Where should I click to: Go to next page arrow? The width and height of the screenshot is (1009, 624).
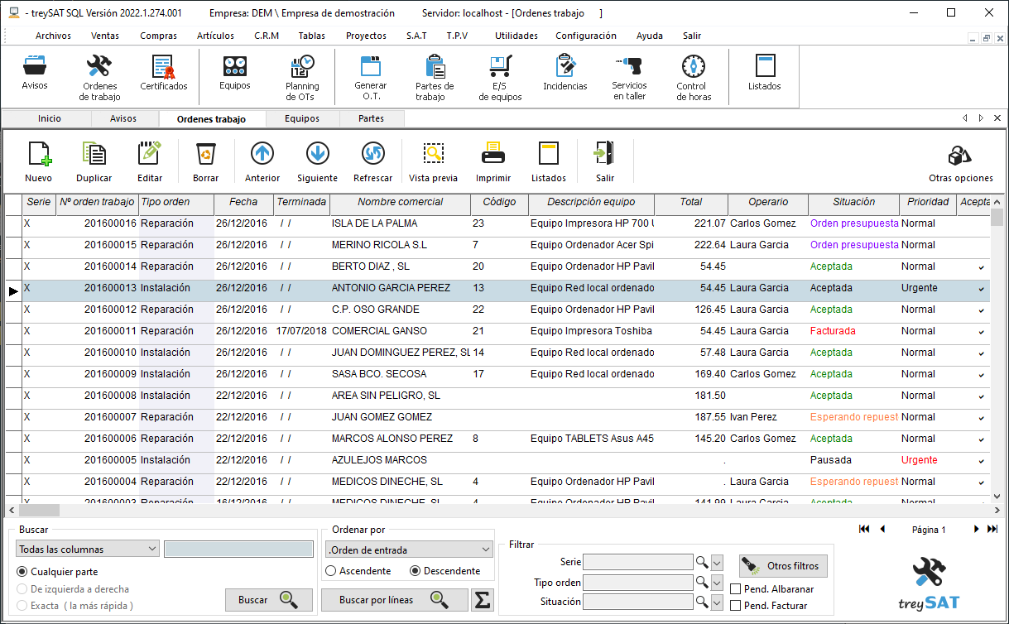tap(977, 529)
